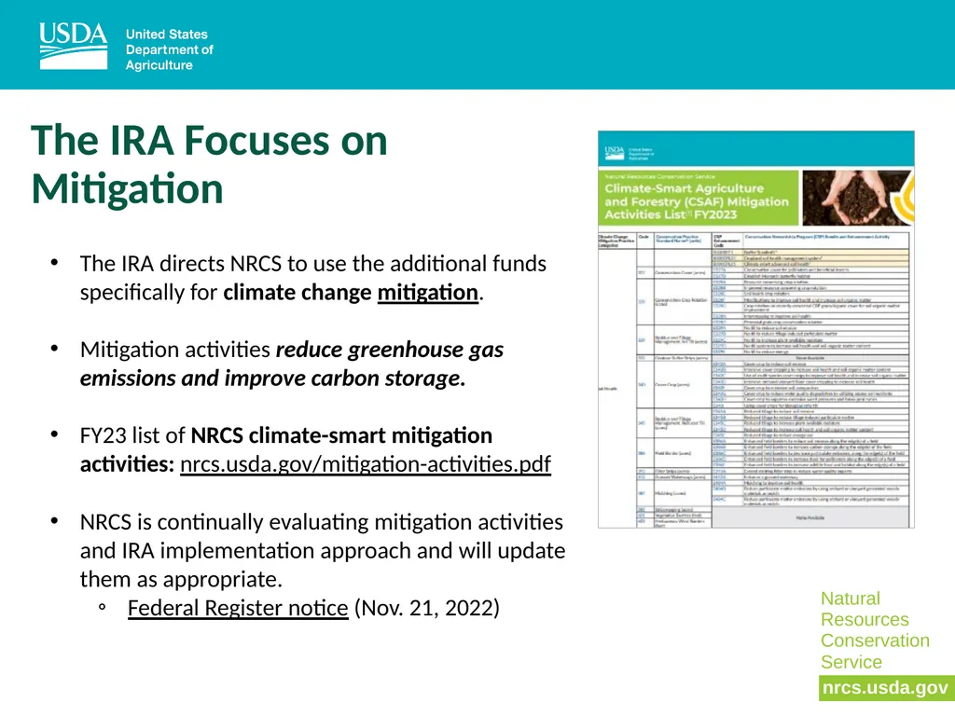This screenshot has width=955, height=716.
Task: Click the underlined word mitigation
Action: click(x=427, y=292)
